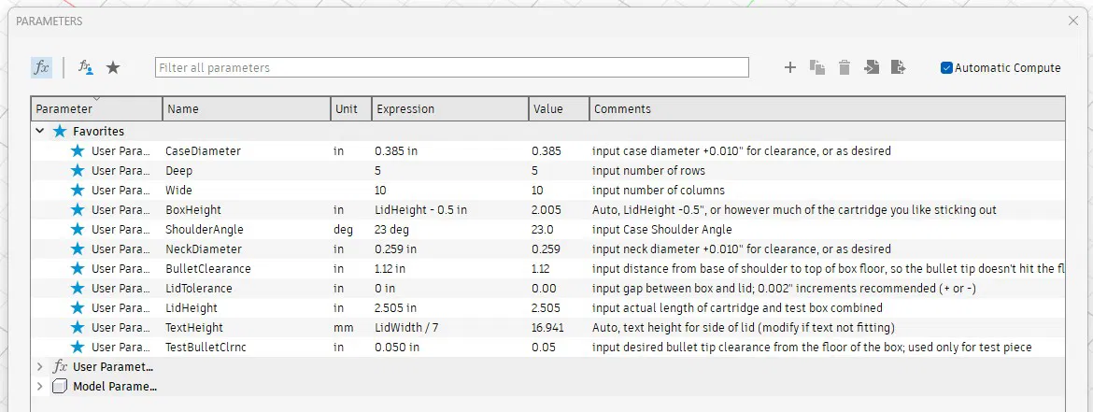Screen dimensions: 1093x412
Task: Click the LidHeight name cell
Action: coord(191,307)
